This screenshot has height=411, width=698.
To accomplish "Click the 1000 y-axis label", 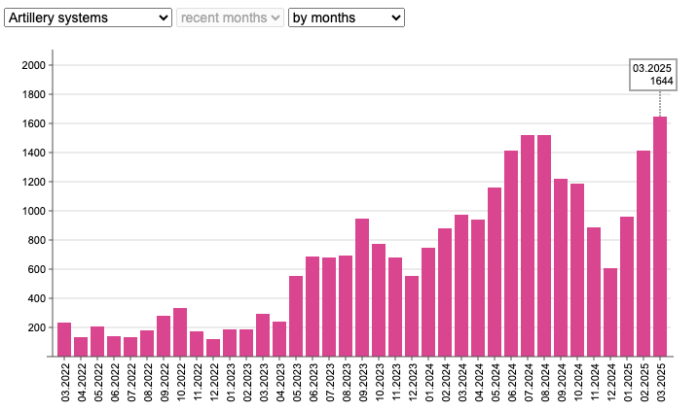I will coord(34,211).
